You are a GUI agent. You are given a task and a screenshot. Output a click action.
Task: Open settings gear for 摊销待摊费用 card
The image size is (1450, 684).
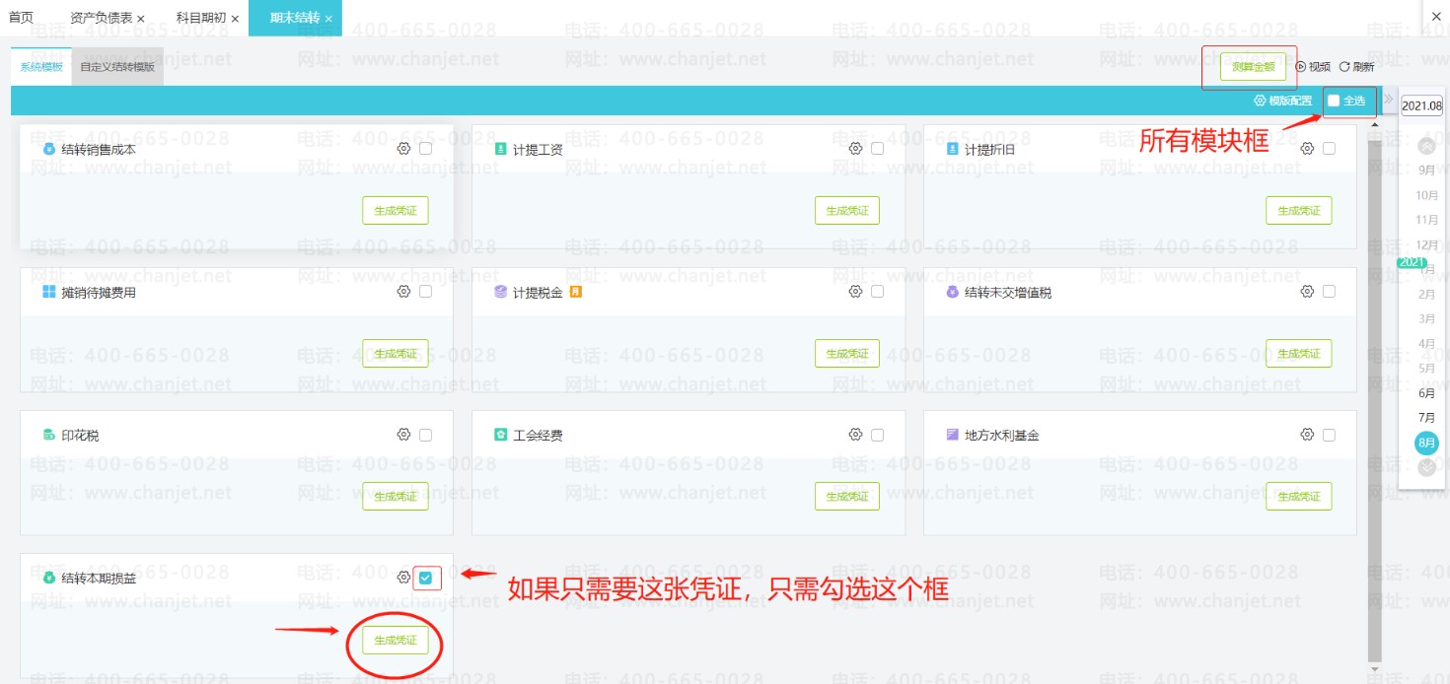(x=403, y=292)
